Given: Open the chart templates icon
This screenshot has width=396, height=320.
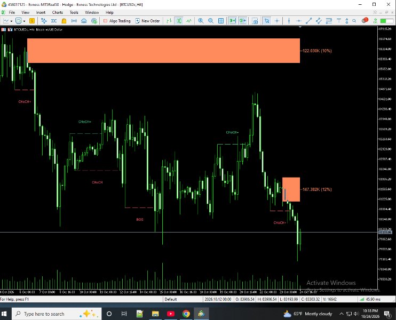Looking at the screenshot, I should coord(19,21).
